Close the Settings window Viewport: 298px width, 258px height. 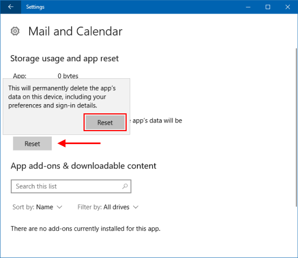(x=288, y=7)
